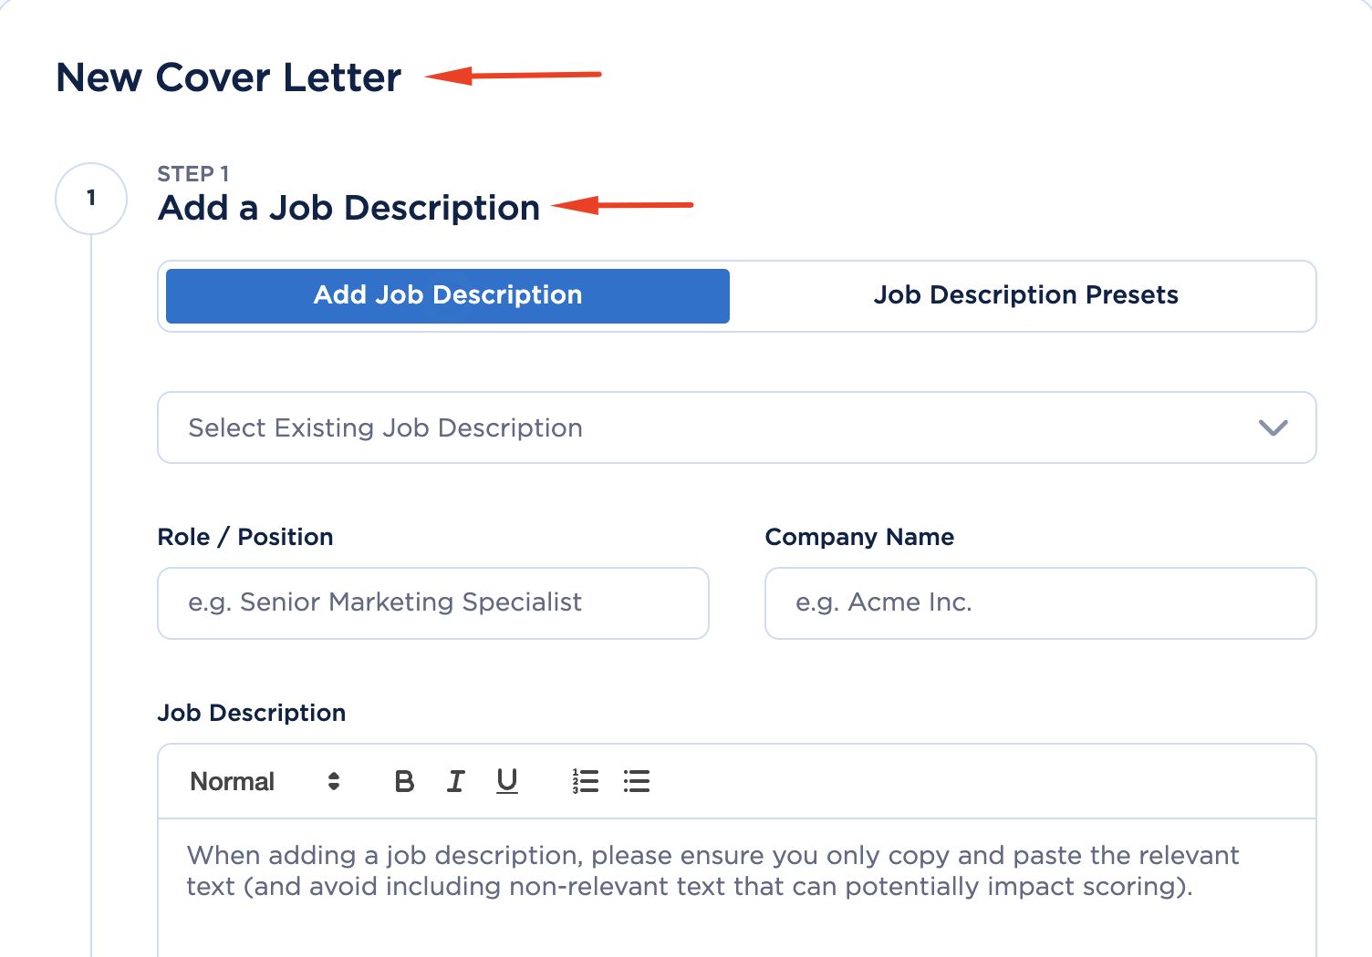Screen dimensions: 1372x957
Task: Click the New Cover Letter heading
Action: pos(227,77)
